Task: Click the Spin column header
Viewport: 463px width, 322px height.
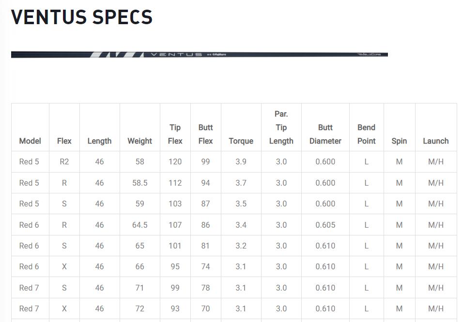Action: coord(399,141)
